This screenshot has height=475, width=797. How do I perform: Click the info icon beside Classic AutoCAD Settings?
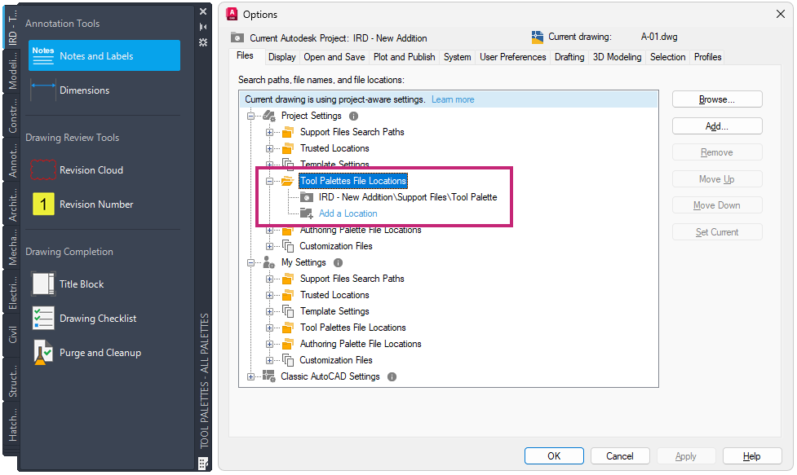click(392, 377)
